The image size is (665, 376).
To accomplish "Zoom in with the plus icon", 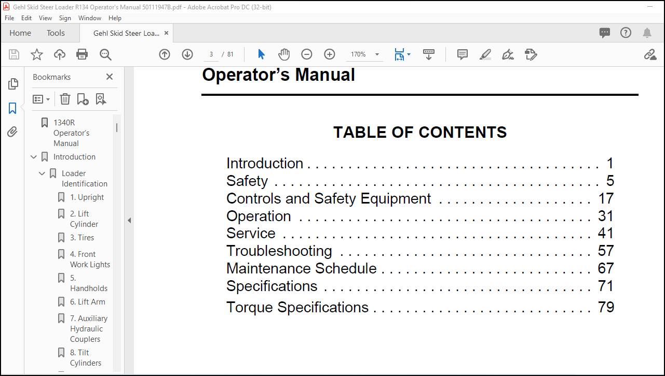I will pyautogui.click(x=330, y=54).
